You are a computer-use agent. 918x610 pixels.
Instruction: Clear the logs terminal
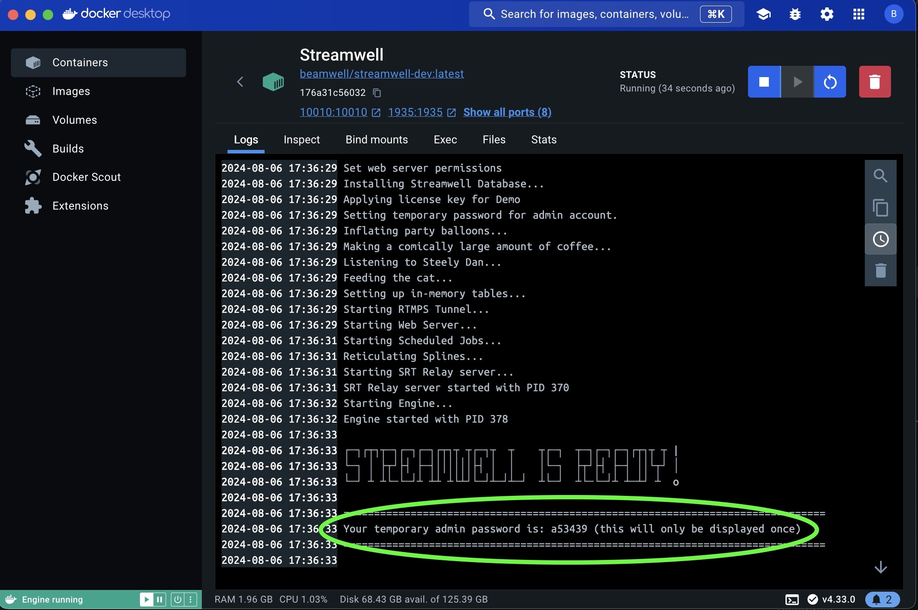click(x=880, y=271)
